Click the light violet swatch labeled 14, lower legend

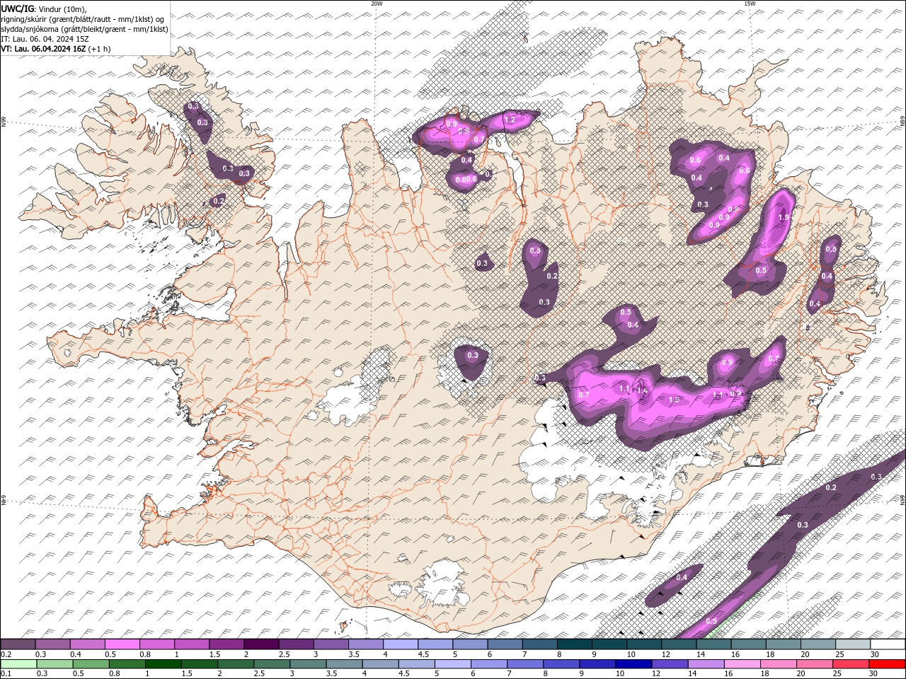pos(705,664)
